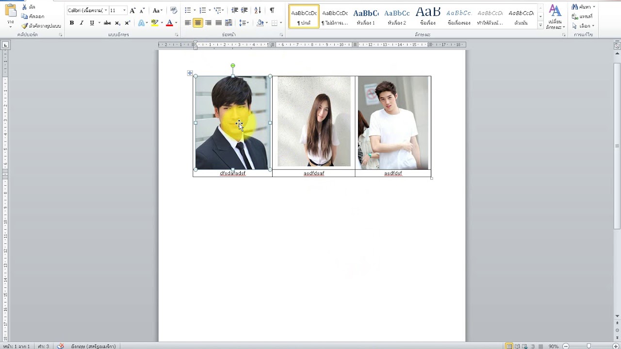
Task: Open the Change Styles (เปลี่ยนลักษณะ) dropdown
Action: tap(555, 17)
